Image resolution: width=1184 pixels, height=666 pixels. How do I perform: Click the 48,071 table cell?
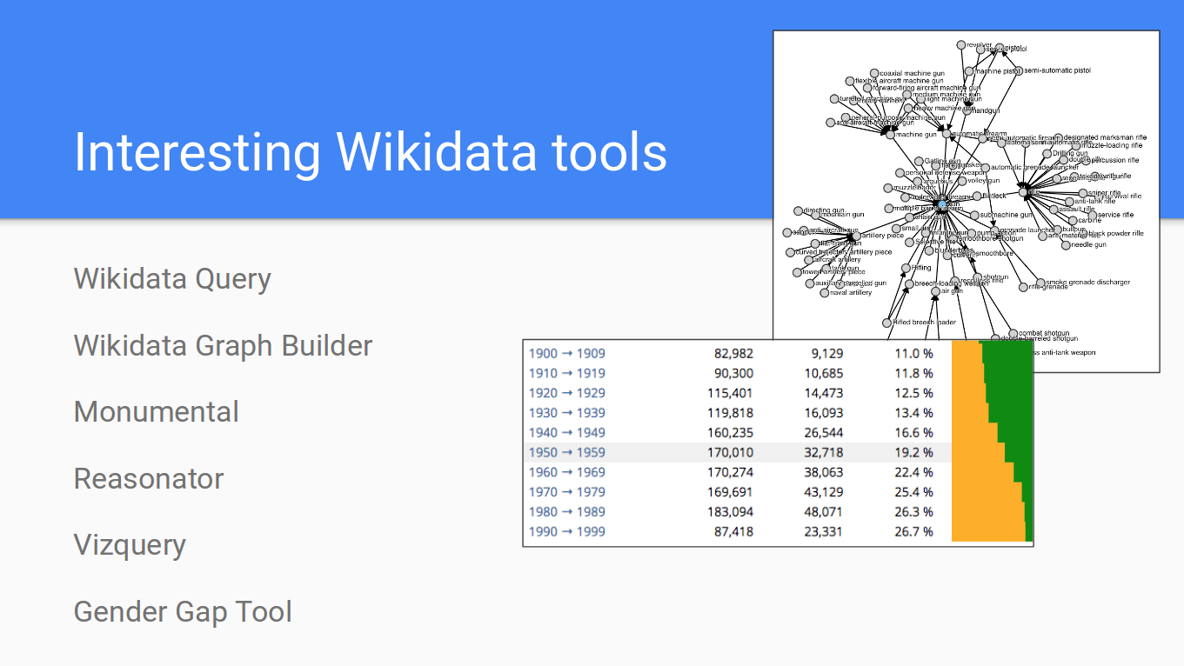click(x=823, y=511)
